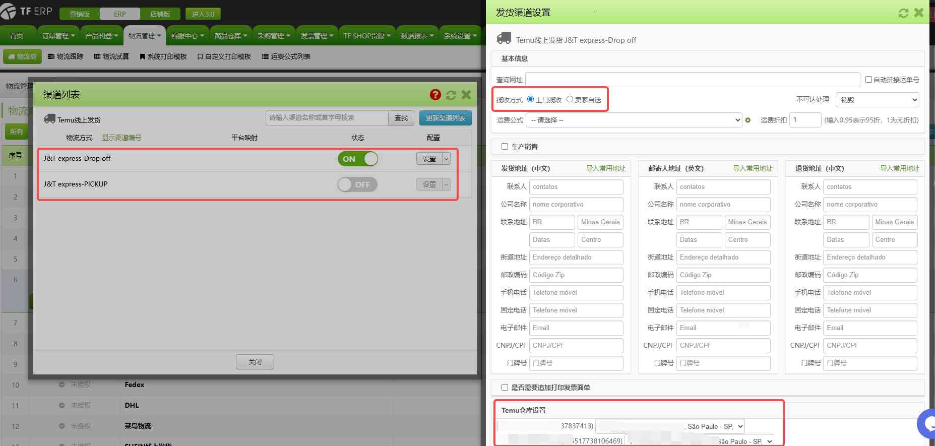Focus 发货地址 联系人 contatos field
The image size is (935, 446).
point(576,187)
